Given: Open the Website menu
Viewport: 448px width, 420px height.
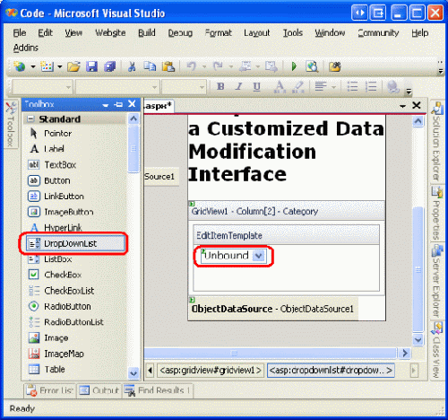Looking at the screenshot, I should coord(110,32).
